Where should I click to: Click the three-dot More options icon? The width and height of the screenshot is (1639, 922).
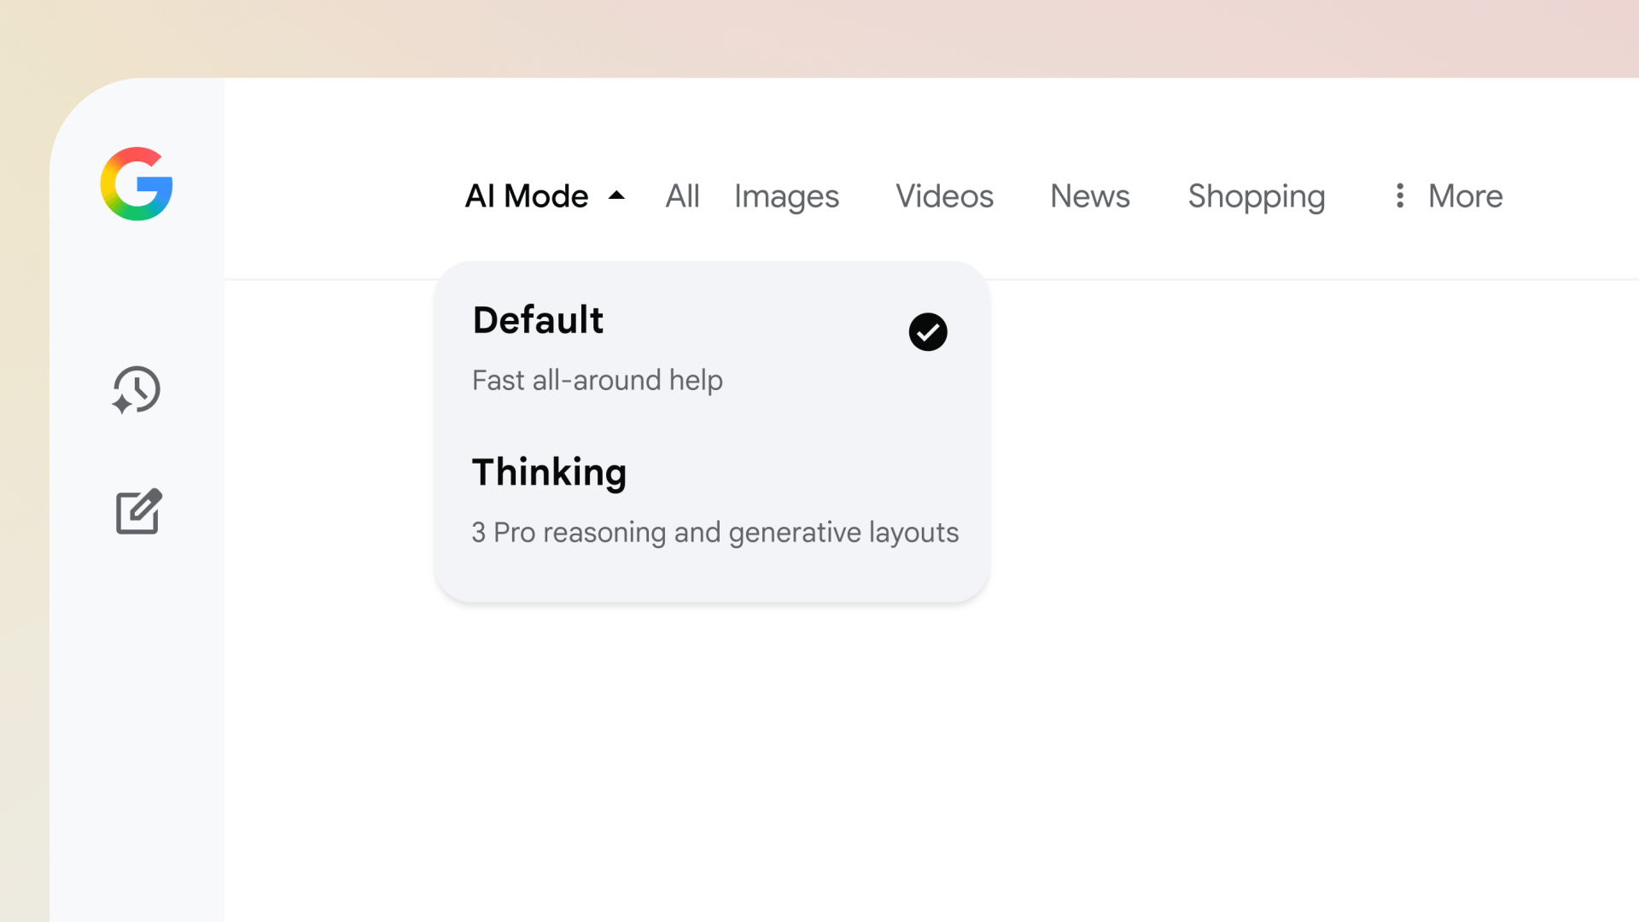coord(1400,195)
